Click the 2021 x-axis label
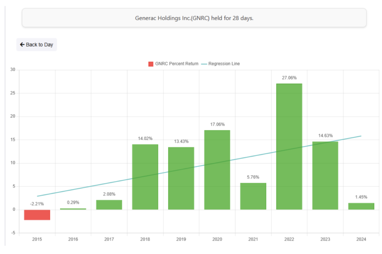This screenshot has width=382, height=254. pos(253,239)
